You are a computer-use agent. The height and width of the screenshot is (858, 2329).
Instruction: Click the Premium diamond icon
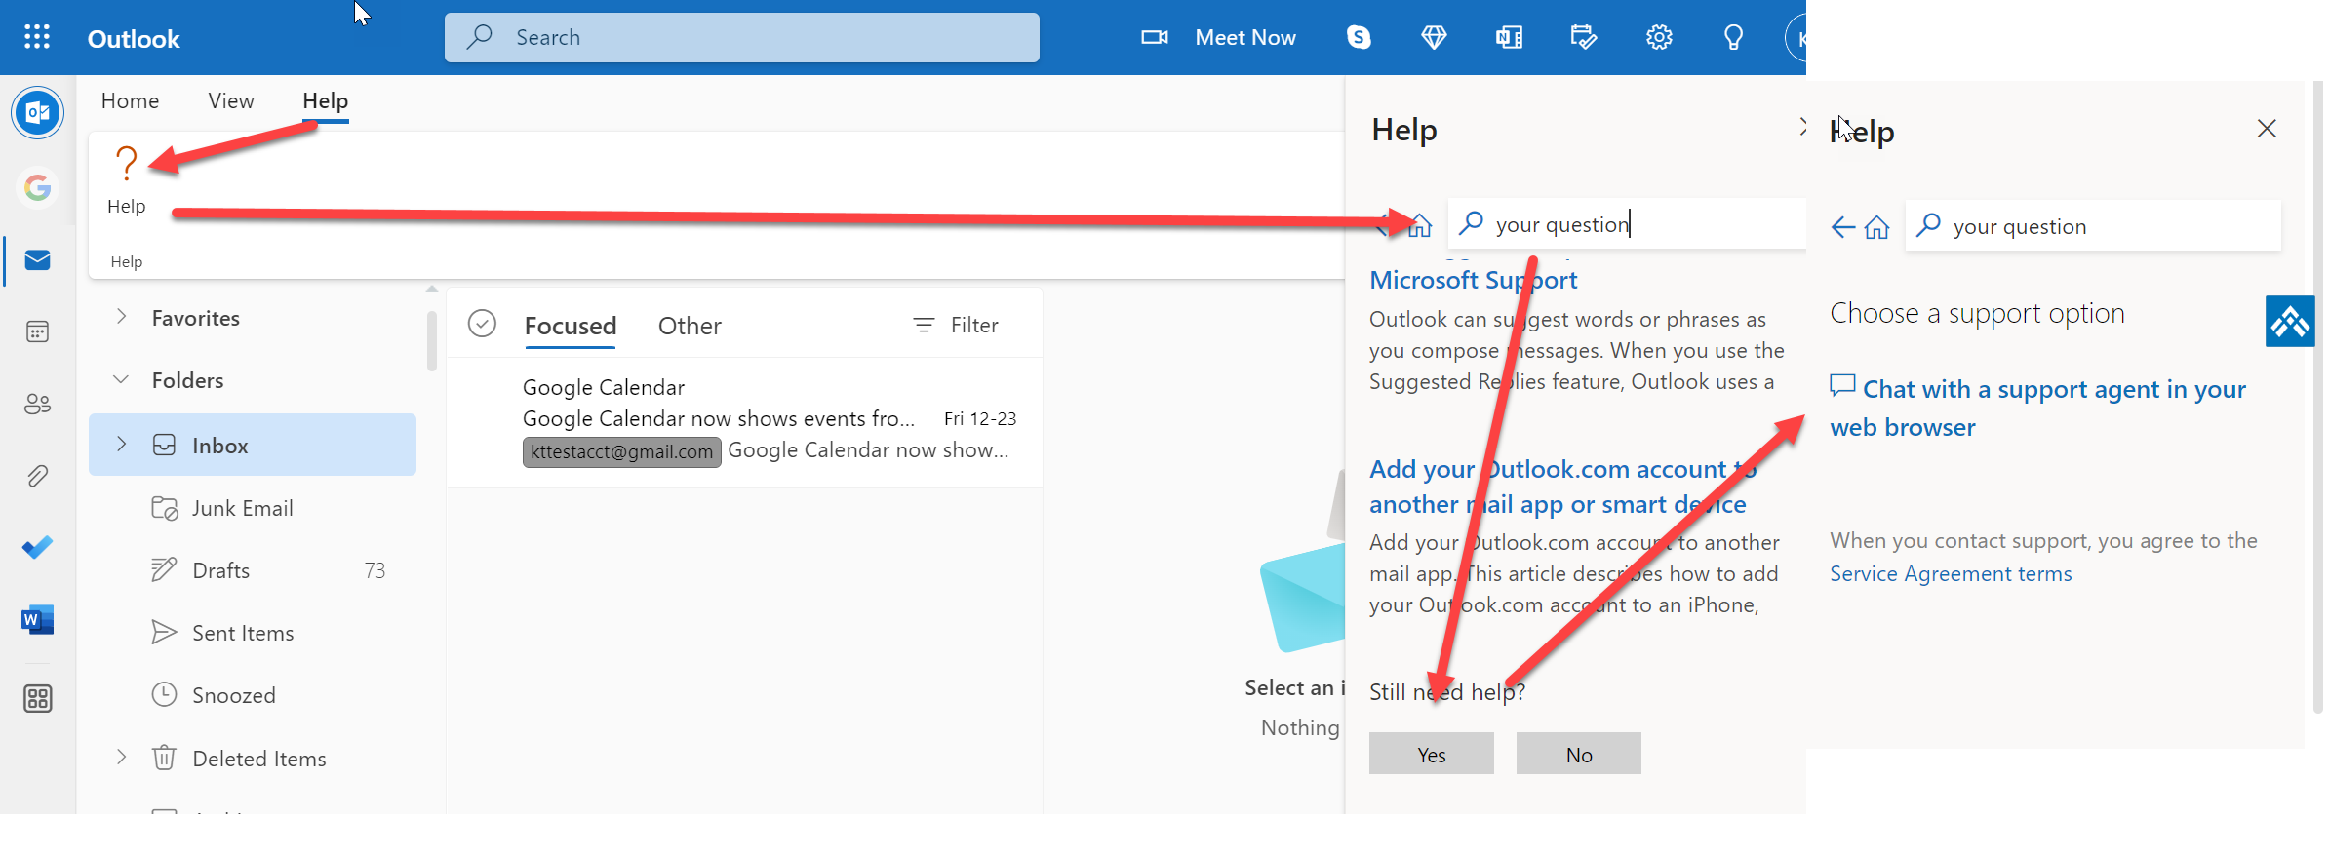pyautogui.click(x=1434, y=38)
